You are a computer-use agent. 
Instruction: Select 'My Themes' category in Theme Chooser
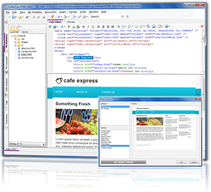coord(105,109)
